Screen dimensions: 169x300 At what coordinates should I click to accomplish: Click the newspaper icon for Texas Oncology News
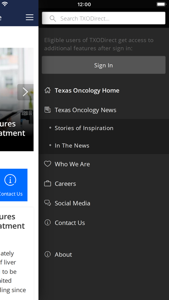47,110
